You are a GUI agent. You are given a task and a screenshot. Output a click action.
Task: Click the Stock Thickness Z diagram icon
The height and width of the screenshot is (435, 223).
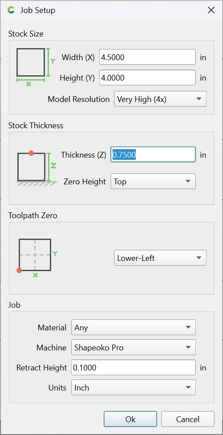(x=37, y=169)
